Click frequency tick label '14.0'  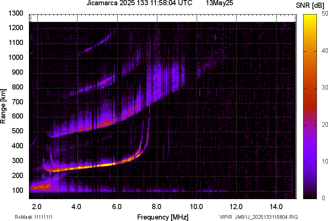pos(276,207)
